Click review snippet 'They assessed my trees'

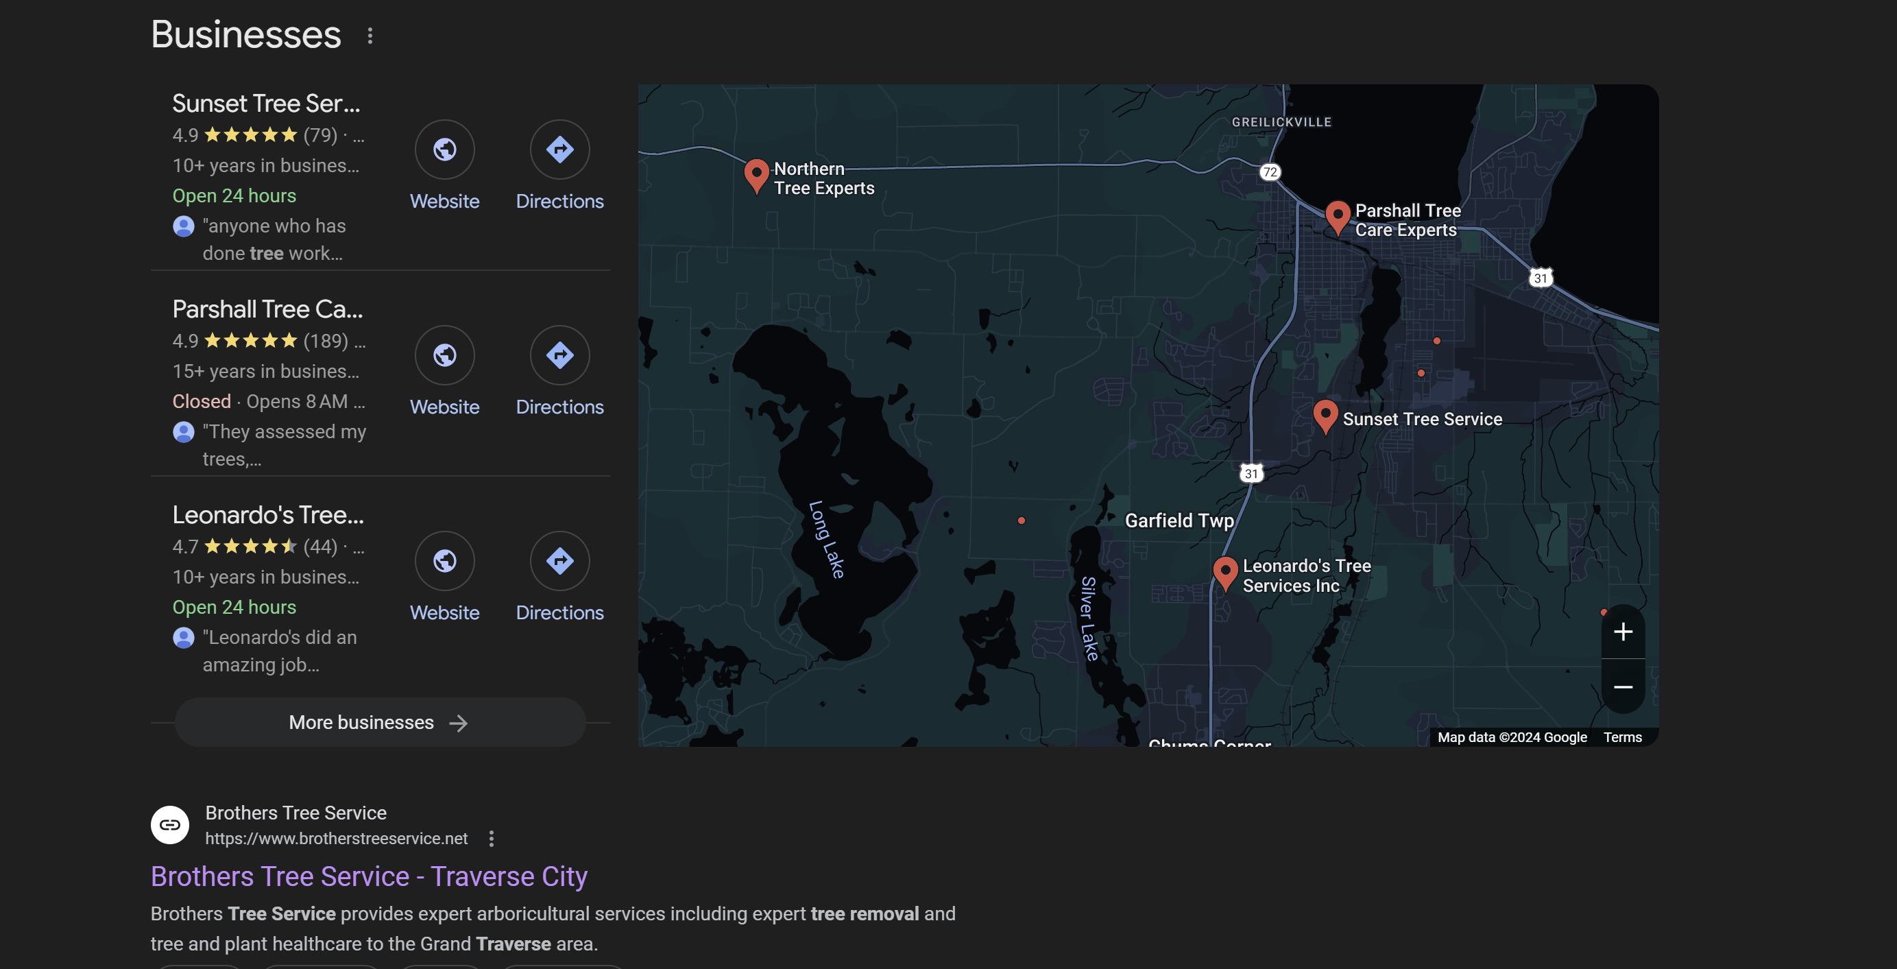pyautogui.click(x=285, y=445)
